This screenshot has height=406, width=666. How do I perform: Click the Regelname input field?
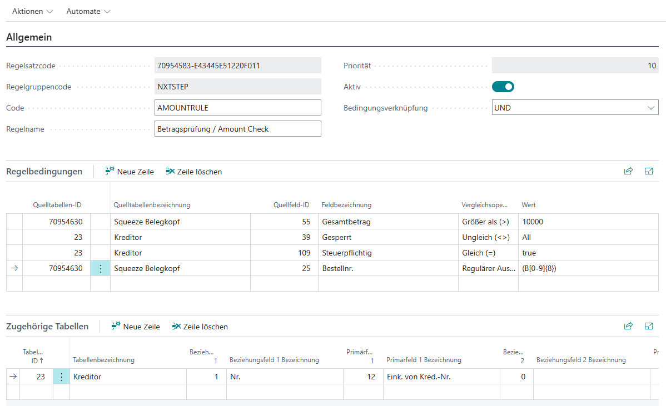tap(237, 129)
